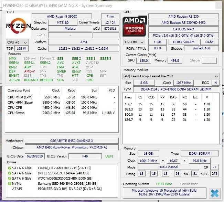Screen dimensions: 224x202
Task: Click the green status icon for WDC drive
Action: point(10,178)
